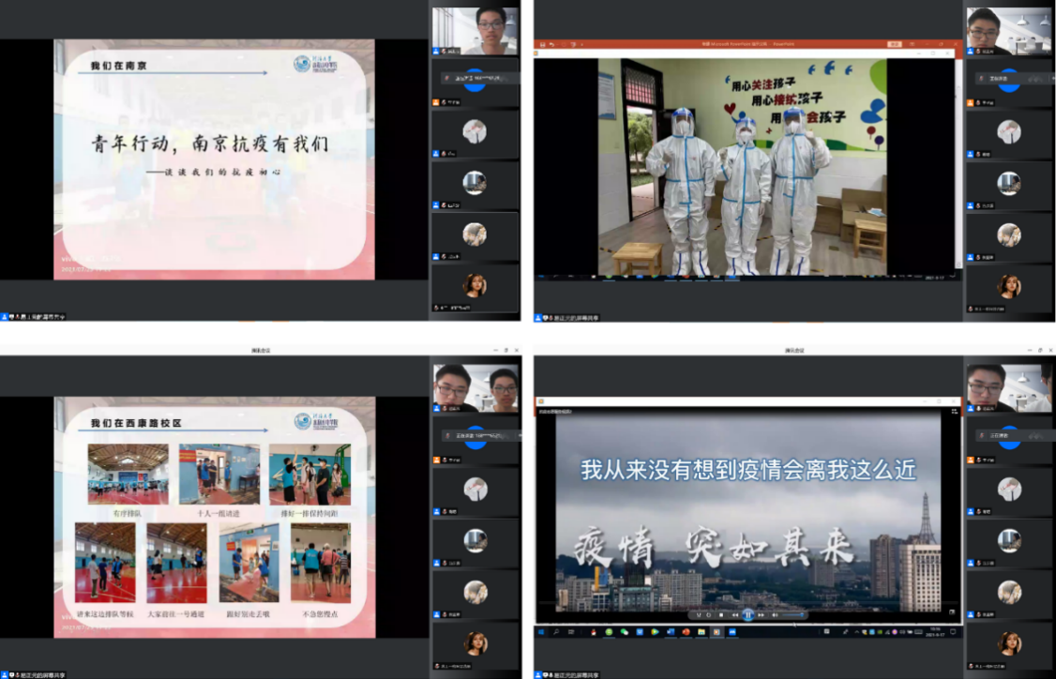The width and height of the screenshot is (1056, 679).
Task: Click the stop button in video player controls
Action: 721,615
